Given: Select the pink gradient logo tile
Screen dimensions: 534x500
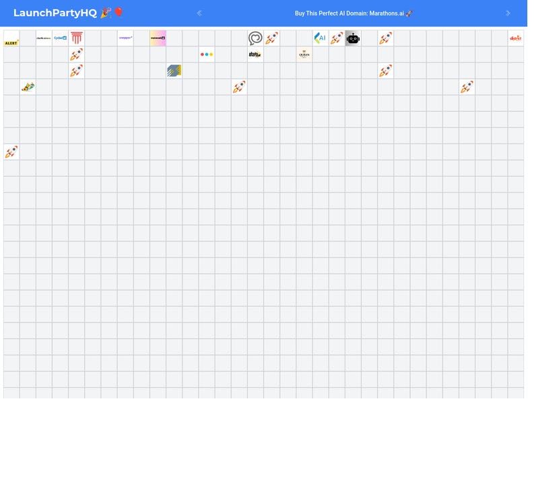Looking at the screenshot, I should pyautogui.click(x=158, y=38).
